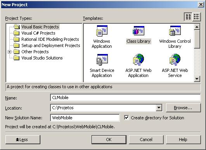Select Visual Studio Solutions entry
The width and height of the screenshot is (206, 150).
pos(42,58)
